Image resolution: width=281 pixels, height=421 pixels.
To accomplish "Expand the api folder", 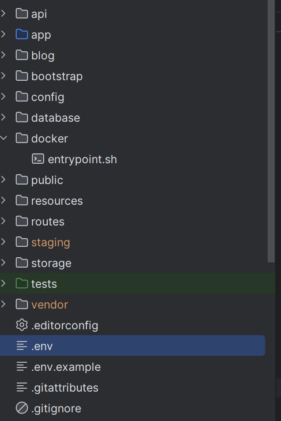I will coord(3,13).
